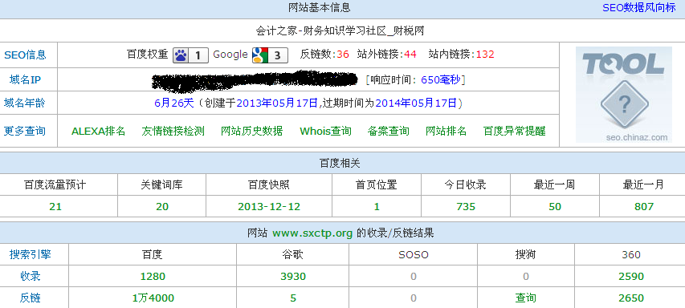Click the Google PageRank icon
This screenshot has height=308, width=685.
tap(270, 55)
